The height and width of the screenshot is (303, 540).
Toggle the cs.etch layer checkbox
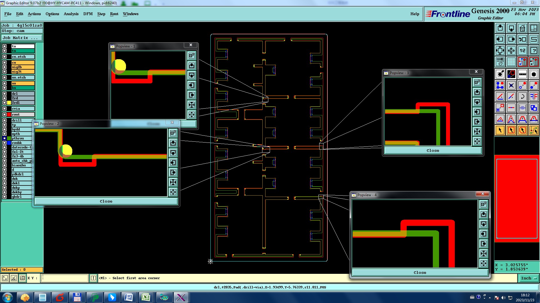pos(4,57)
